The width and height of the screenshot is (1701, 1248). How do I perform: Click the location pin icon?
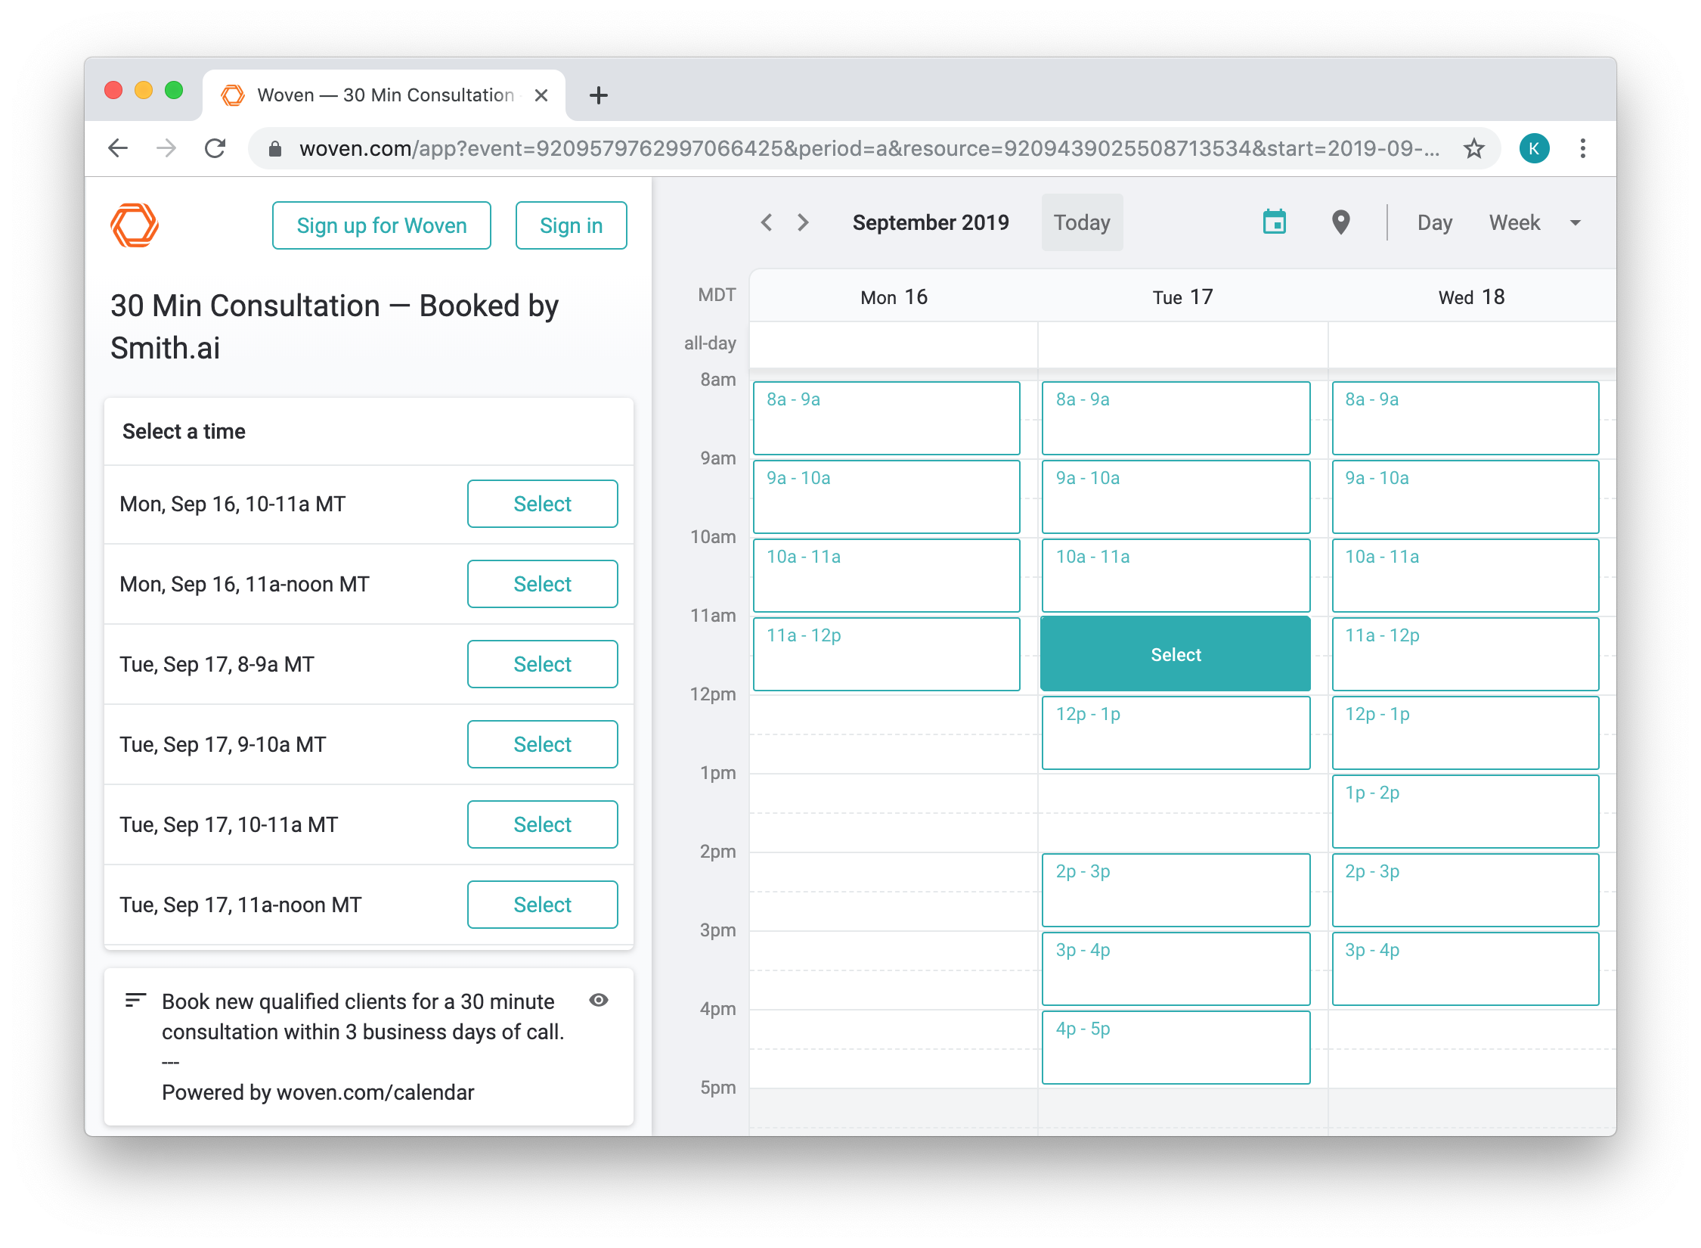point(1340,222)
